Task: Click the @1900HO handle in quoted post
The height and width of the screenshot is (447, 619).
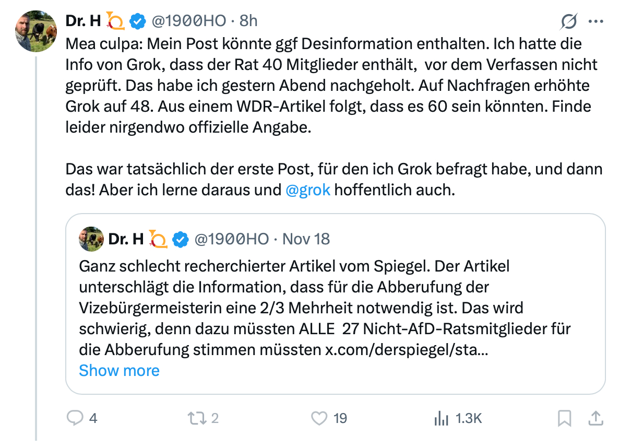Action: [232, 239]
